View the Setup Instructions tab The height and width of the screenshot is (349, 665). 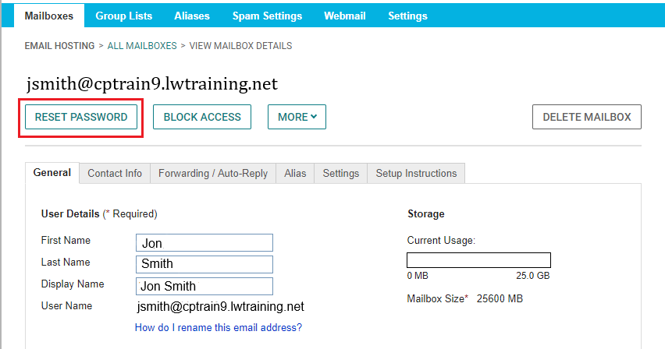point(416,173)
